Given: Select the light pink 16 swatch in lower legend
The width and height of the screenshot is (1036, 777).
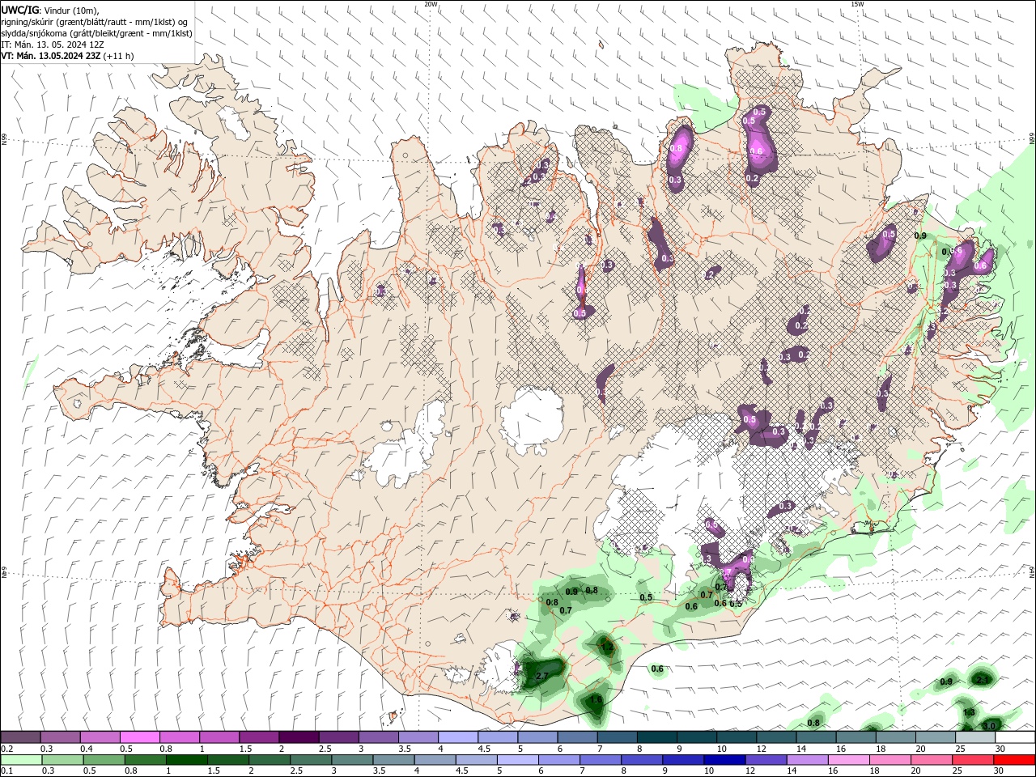Looking at the screenshot, I should [848, 760].
